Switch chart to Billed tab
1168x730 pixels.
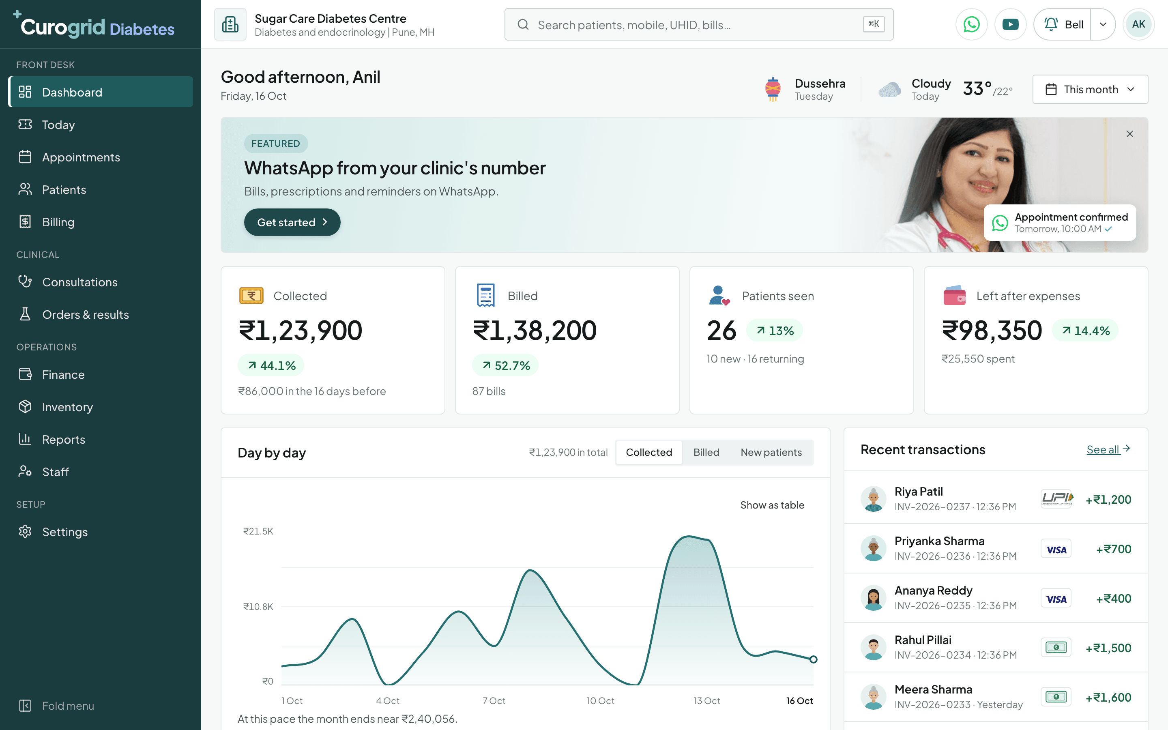click(706, 452)
